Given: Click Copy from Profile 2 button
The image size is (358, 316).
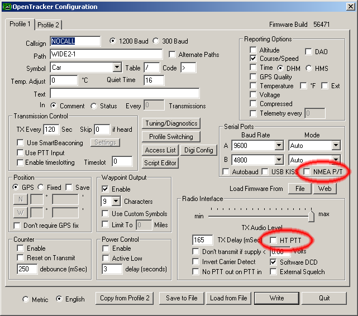Looking at the screenshot, I should [x=125, y=298].
